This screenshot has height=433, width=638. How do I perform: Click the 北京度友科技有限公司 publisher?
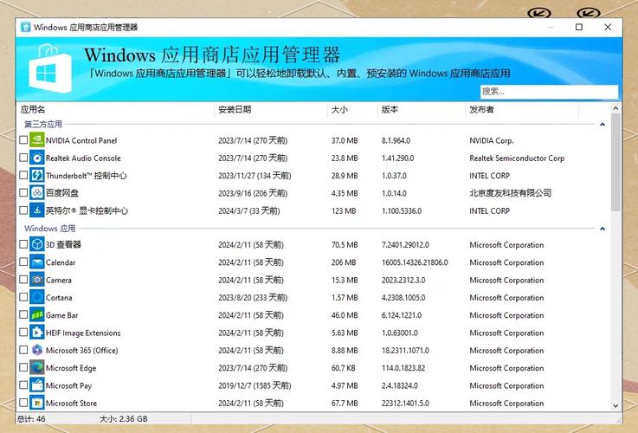point(510,193)
